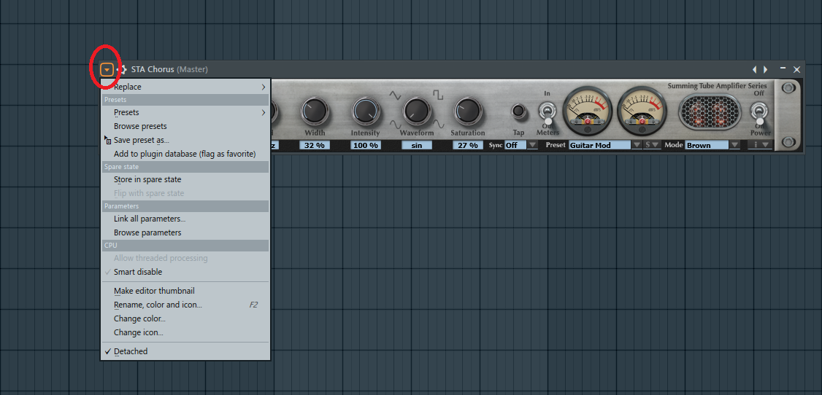Click the Mode Brown value field
The height and width of the screenshot is (395, 822).
707,146
